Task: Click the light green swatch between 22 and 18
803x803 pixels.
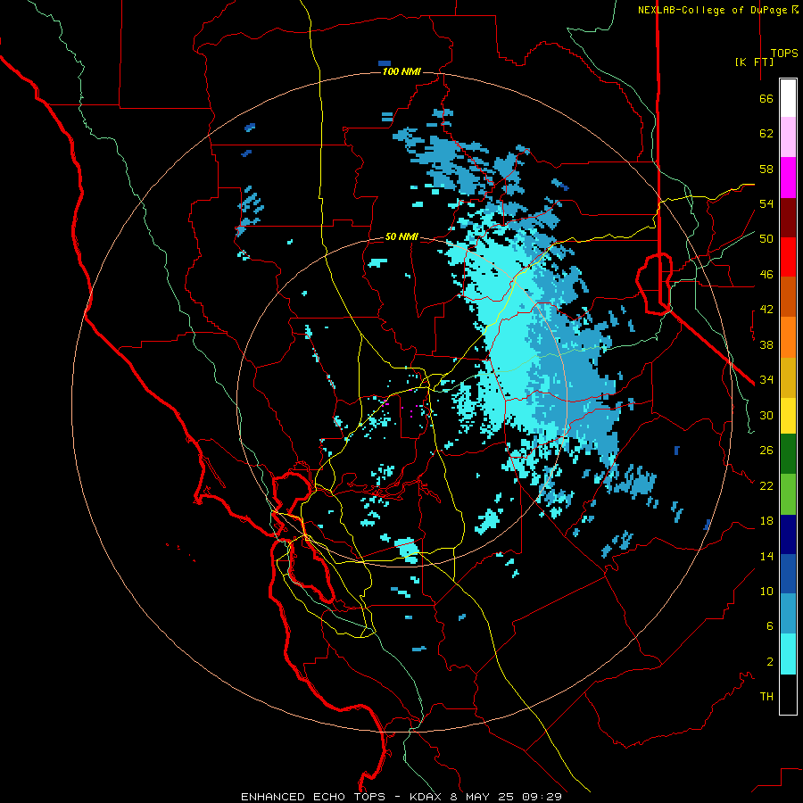Action: coord(788,494)
